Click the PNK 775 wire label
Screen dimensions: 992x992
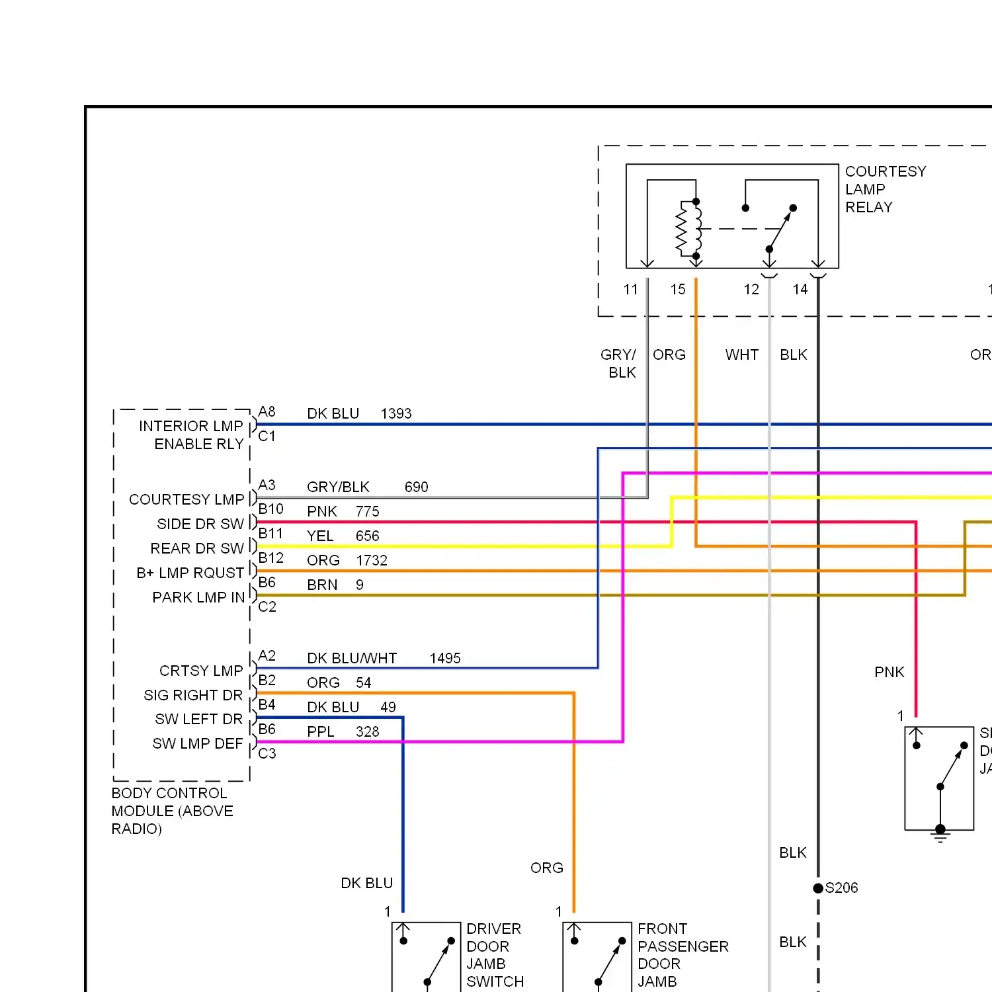tap(343, 512)
